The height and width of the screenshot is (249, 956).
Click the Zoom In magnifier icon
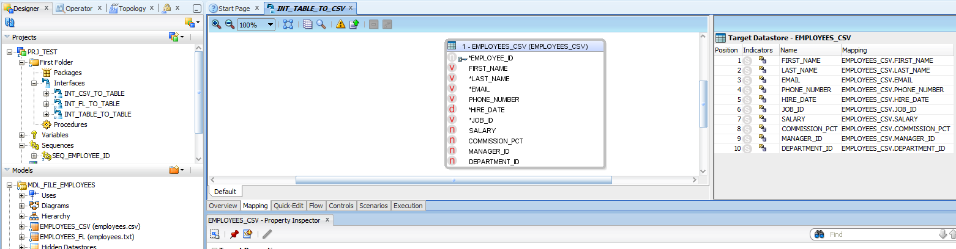[x=216, y=24]
